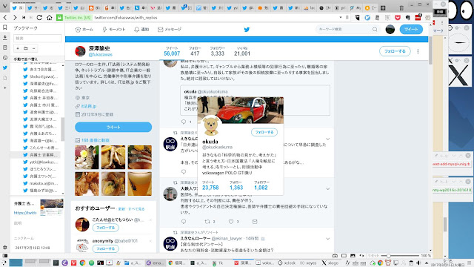Select the Likes 21,001 tab
Image resolution: width=474 pixels, height=267 pixels.
pyautogui.click(x=242, y=51)
